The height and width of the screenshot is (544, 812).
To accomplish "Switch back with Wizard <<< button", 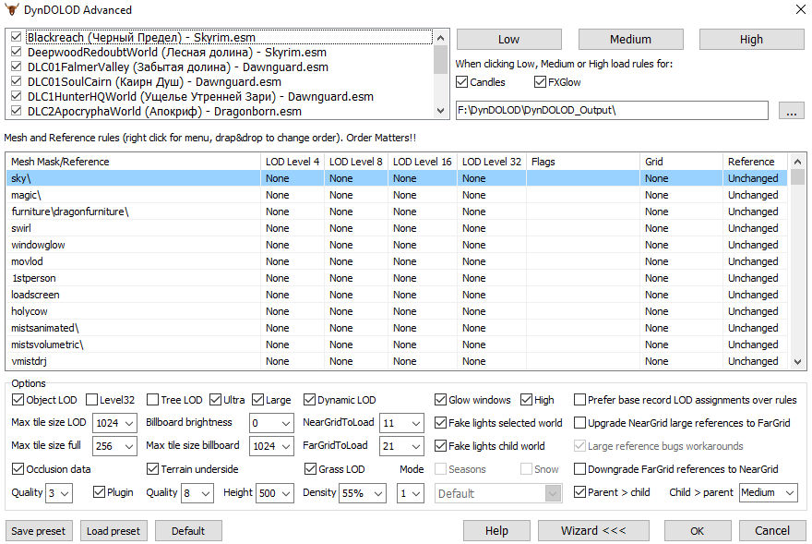I will tap(593, 531).
